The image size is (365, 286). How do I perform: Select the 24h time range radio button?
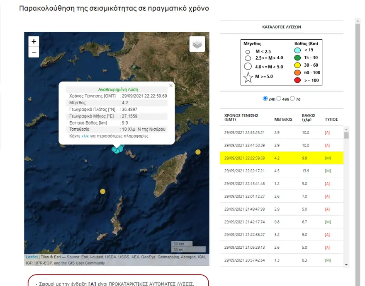pos(265,99)
